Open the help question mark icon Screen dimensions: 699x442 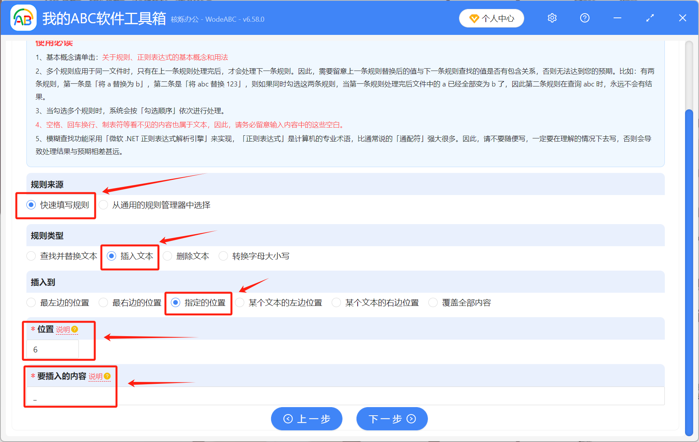[x=584, y=18]
